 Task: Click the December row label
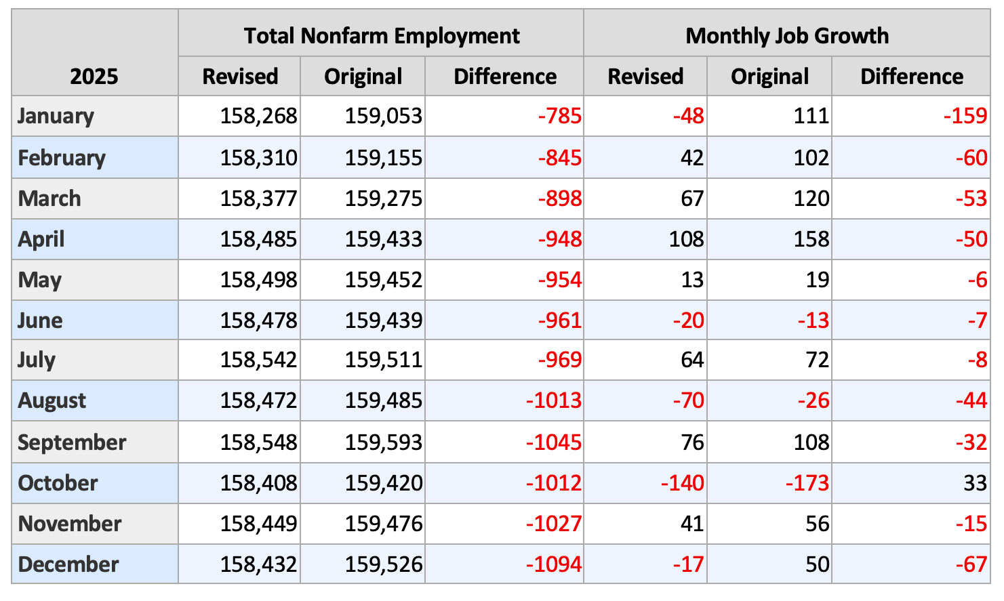(68, 564)
